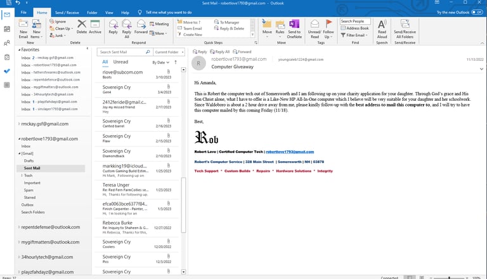This screenshot has width=487, height=279.
Task: Create a New Email
Action: point(23,29)
